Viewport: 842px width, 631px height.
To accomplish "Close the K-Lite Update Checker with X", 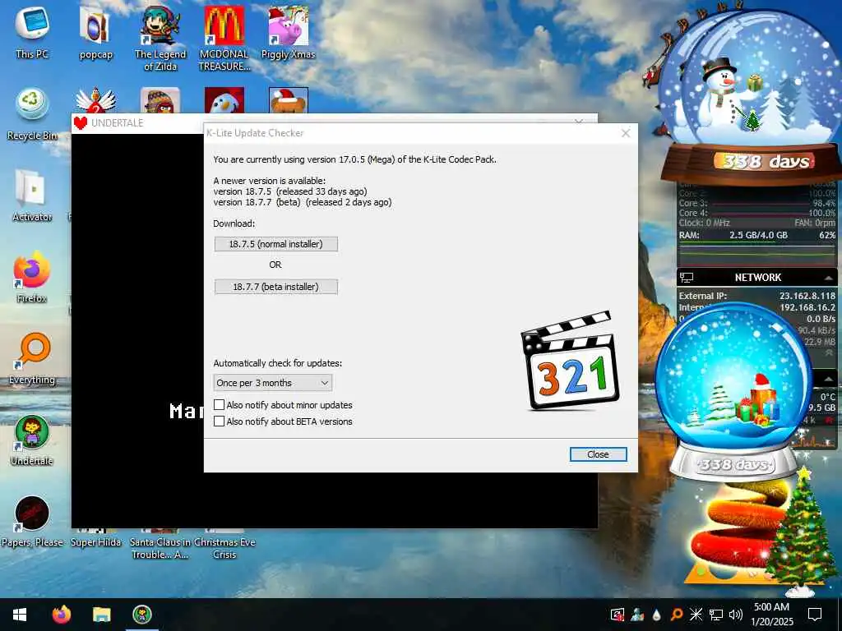I will tap(626, 133).
